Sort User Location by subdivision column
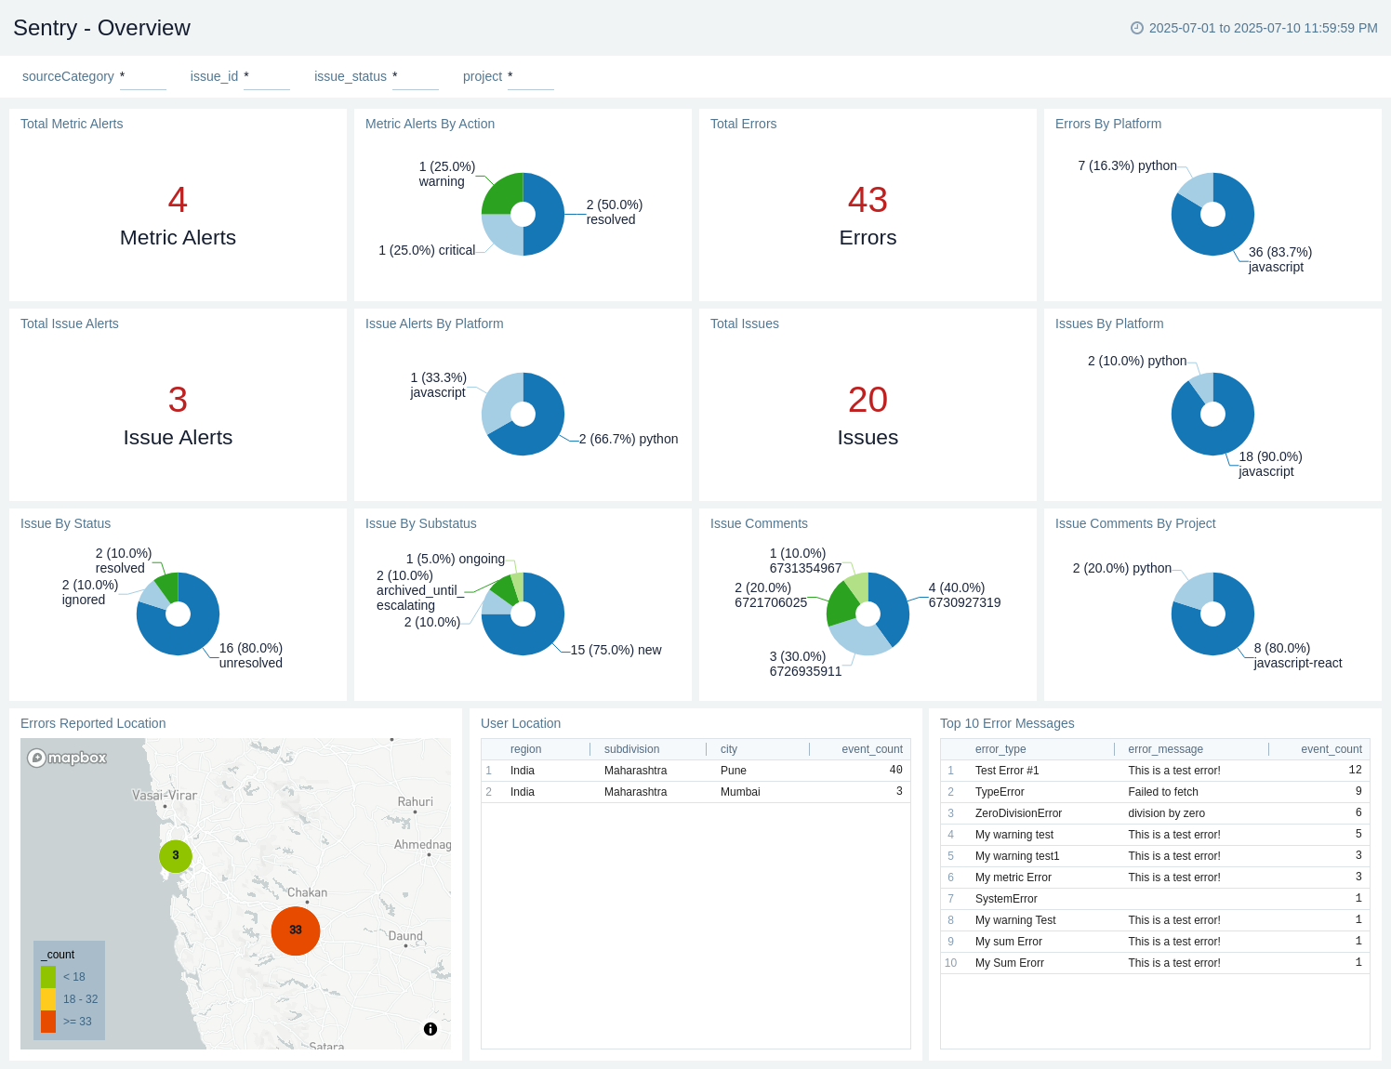The image size is (1391, 1069). pyautogui.click(x=632, y=749)
